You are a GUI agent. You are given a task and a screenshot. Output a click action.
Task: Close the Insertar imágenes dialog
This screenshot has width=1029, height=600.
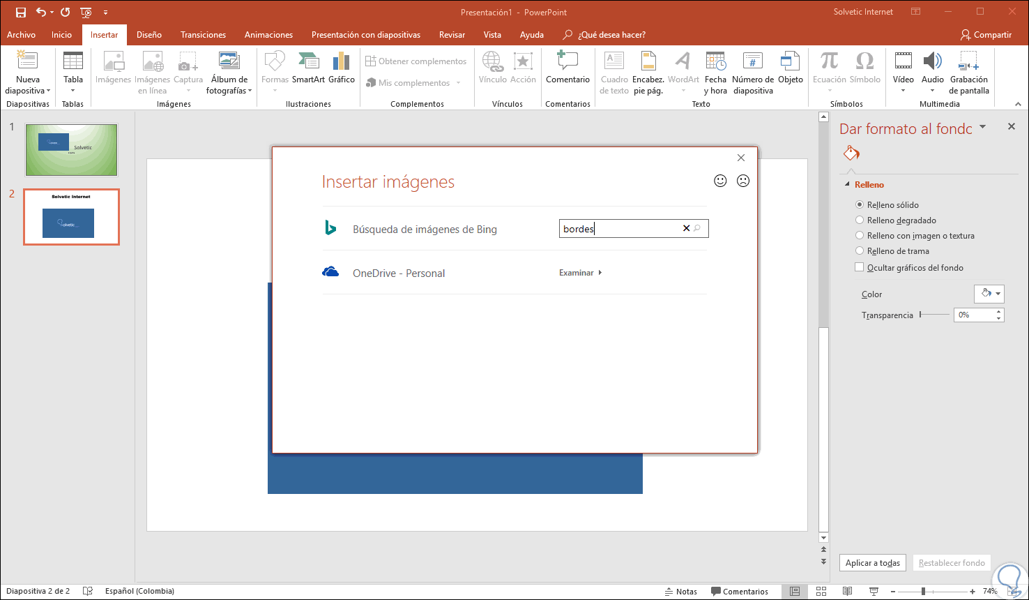coord(741,158)
